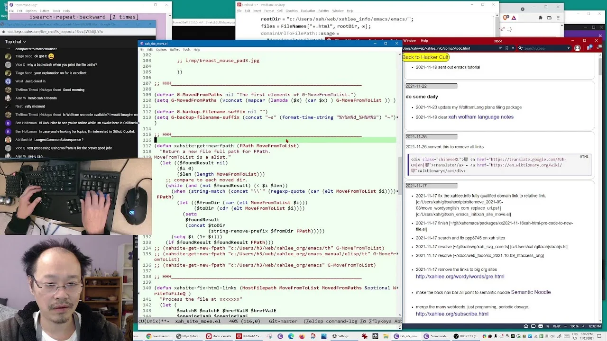Open the Evaluation menu in Wolfram Desktop
The image size is (607, 341).
308,10
